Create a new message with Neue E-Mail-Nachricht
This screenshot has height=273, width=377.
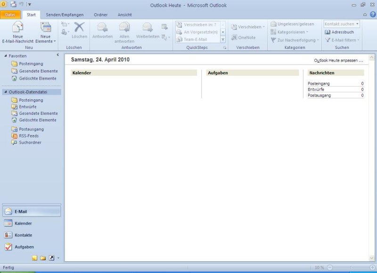point(17,32)
